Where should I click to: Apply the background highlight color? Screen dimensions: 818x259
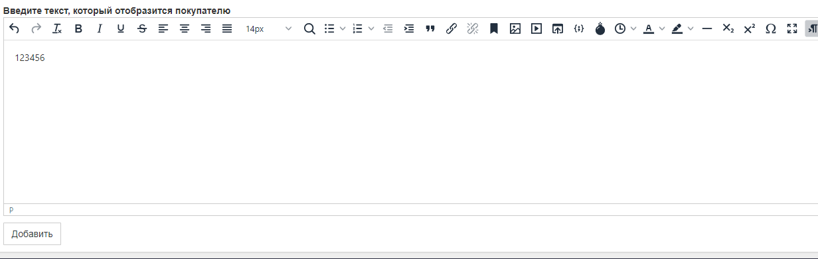(x=677, y=28)
